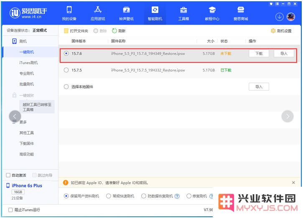This screenshot has width=303, height=218.
Task: Open 应用游戏 (Apps & Games) tab
Action: tap(98, 13)
